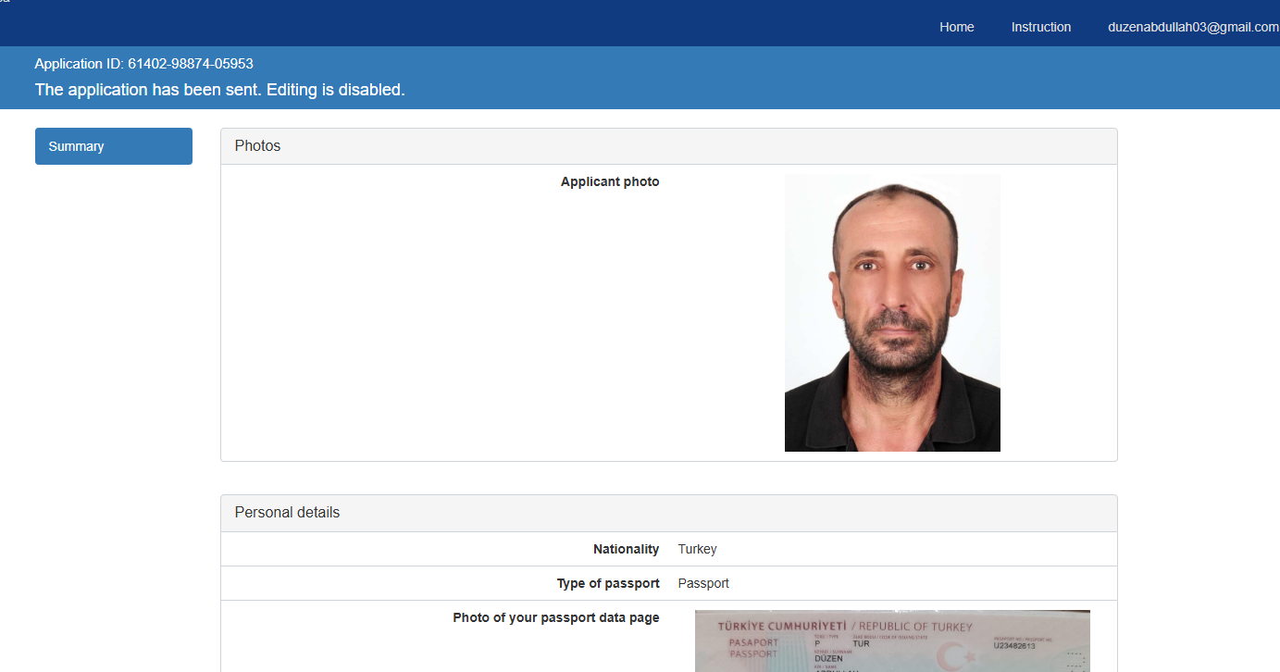
Task: Click the Nationality field label
Action: tap(626, 549)
